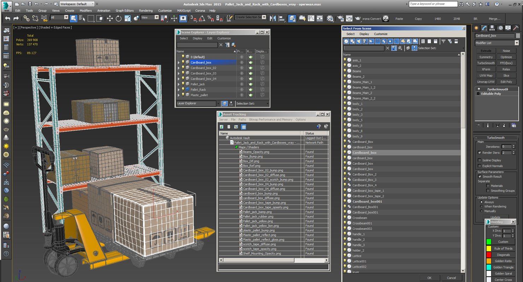This screenshot has height=282, width=523.
Task: Open the Layer Explorer dropdown at bottom
Action: coord(198,103)
